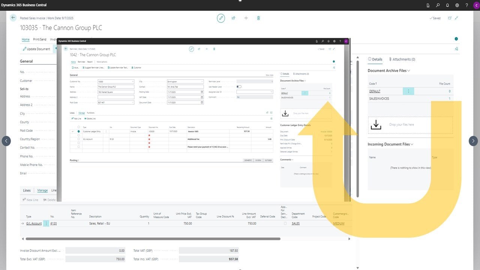Click the invoice lines horizontal scrollbar
This screenshot has height=270, width=480.
[x=153, y=238]
